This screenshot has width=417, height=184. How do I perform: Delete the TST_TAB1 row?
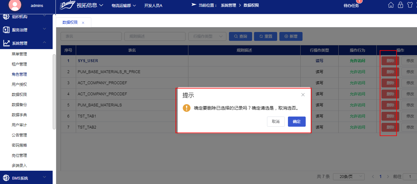tap(390, 116)
